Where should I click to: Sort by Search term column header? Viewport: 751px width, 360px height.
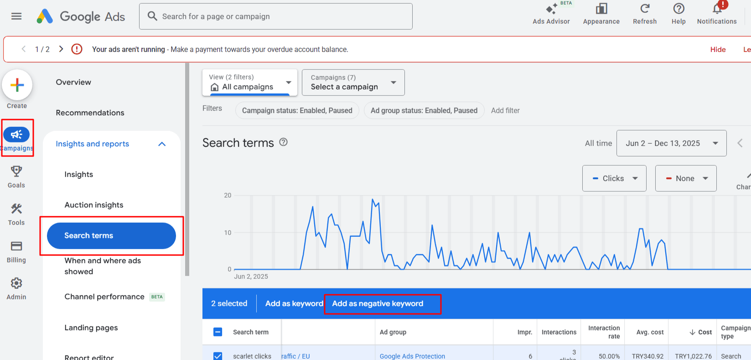pos(251,332)
